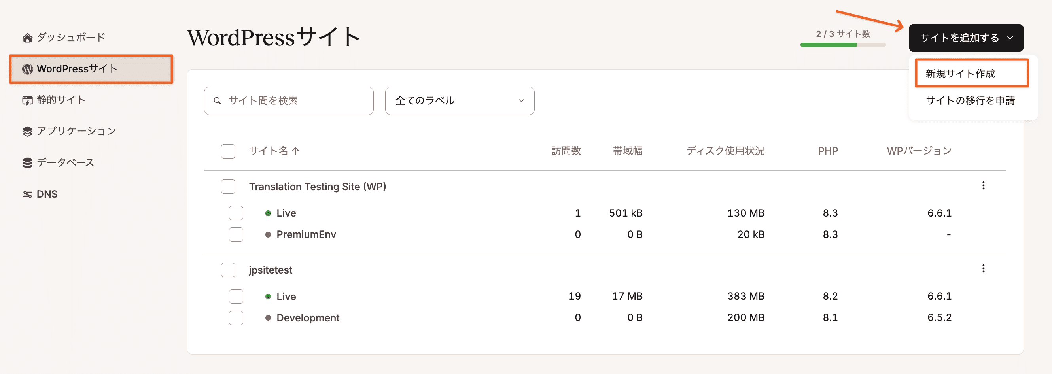The height and width of the screenshot is (374, 1052).
Task: Check the jpsitetest Live environment checkbox
Action: (x=236, y=297)
